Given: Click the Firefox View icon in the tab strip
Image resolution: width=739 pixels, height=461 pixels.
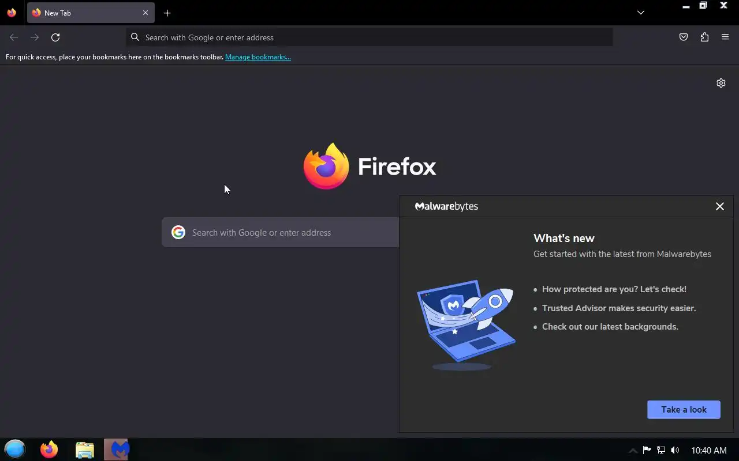Looking at the screenshot, I should point(12,13).
